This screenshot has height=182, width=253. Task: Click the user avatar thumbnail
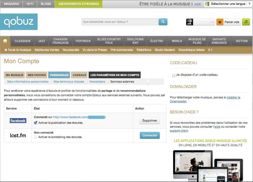[189, 22]
